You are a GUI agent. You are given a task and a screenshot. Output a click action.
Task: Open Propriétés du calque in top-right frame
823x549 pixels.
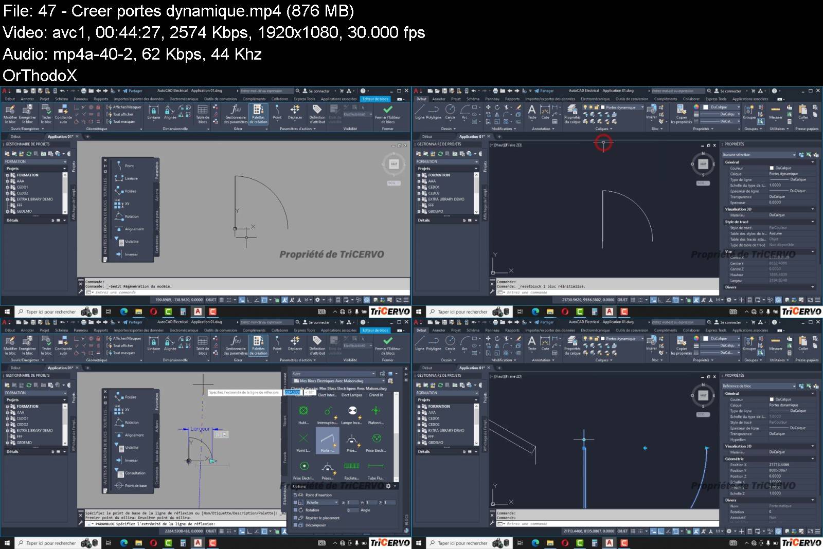(x=572, y=114)
